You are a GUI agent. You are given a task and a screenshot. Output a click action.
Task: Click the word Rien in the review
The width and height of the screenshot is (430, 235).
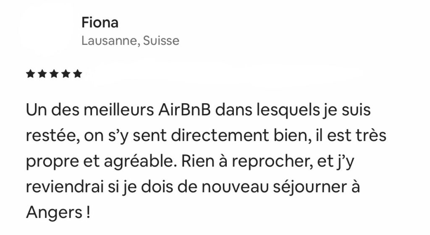tap(194, 162)
